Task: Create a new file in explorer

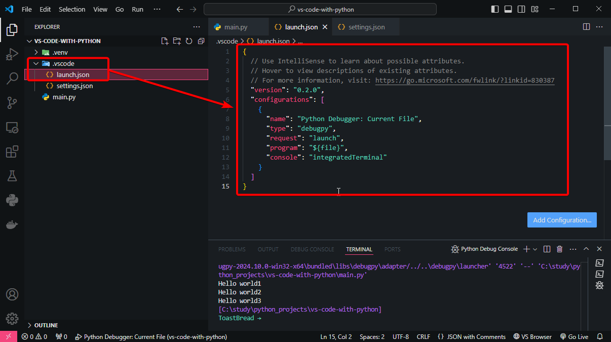Action: click(165, 41)
